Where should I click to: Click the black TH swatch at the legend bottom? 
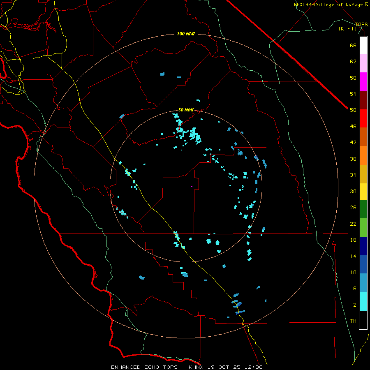[363, 320]
